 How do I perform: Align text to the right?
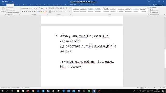point(54,12)
